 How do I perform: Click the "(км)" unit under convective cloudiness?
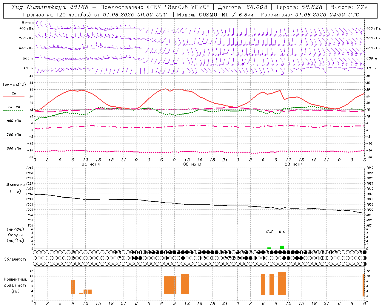tap(16, 291)
